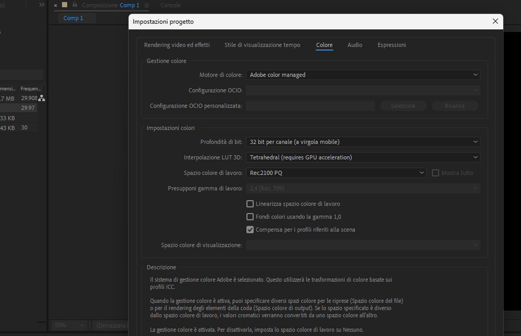
Task: Open Spazio colore di visualizzazione dropdown
Action: point(363,245)
